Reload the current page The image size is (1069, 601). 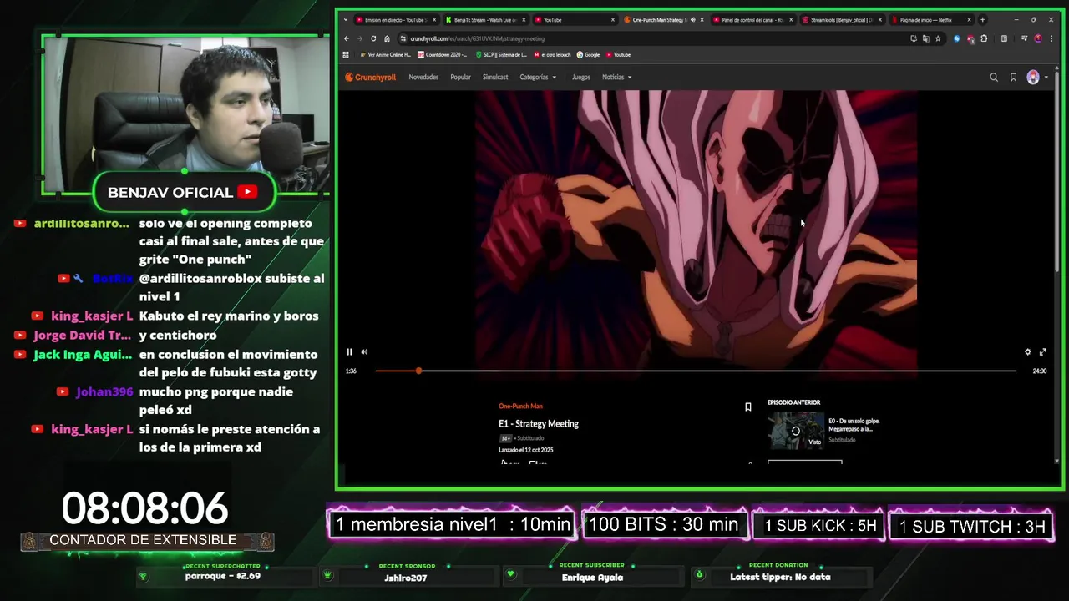tap(373, 38)
